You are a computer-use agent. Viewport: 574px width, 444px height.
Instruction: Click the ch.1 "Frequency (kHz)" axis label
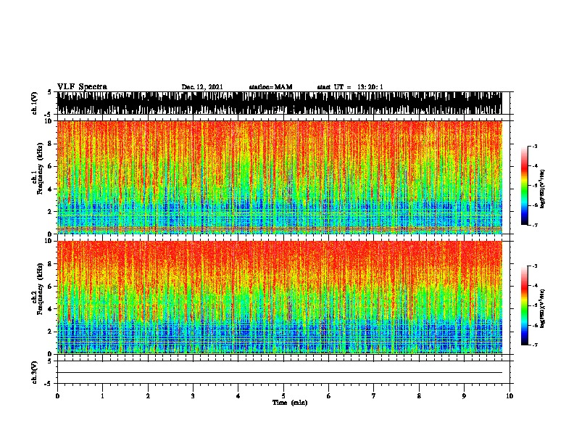[x=40, y=168]
